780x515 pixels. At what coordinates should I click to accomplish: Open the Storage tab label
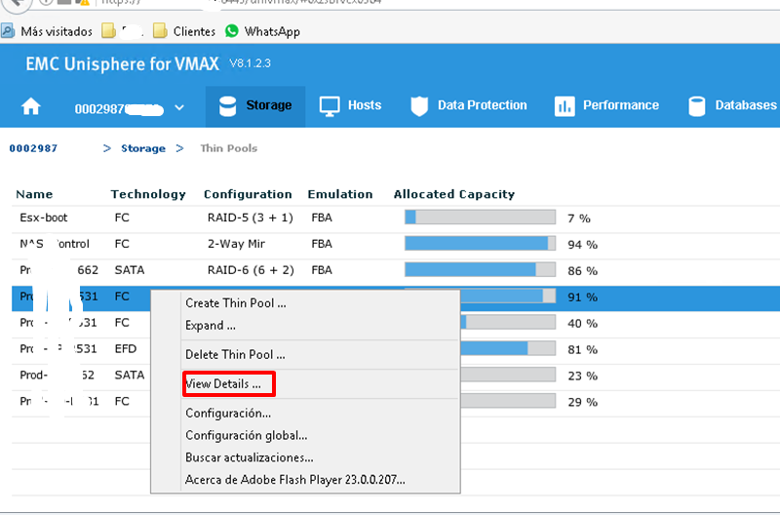269,105
